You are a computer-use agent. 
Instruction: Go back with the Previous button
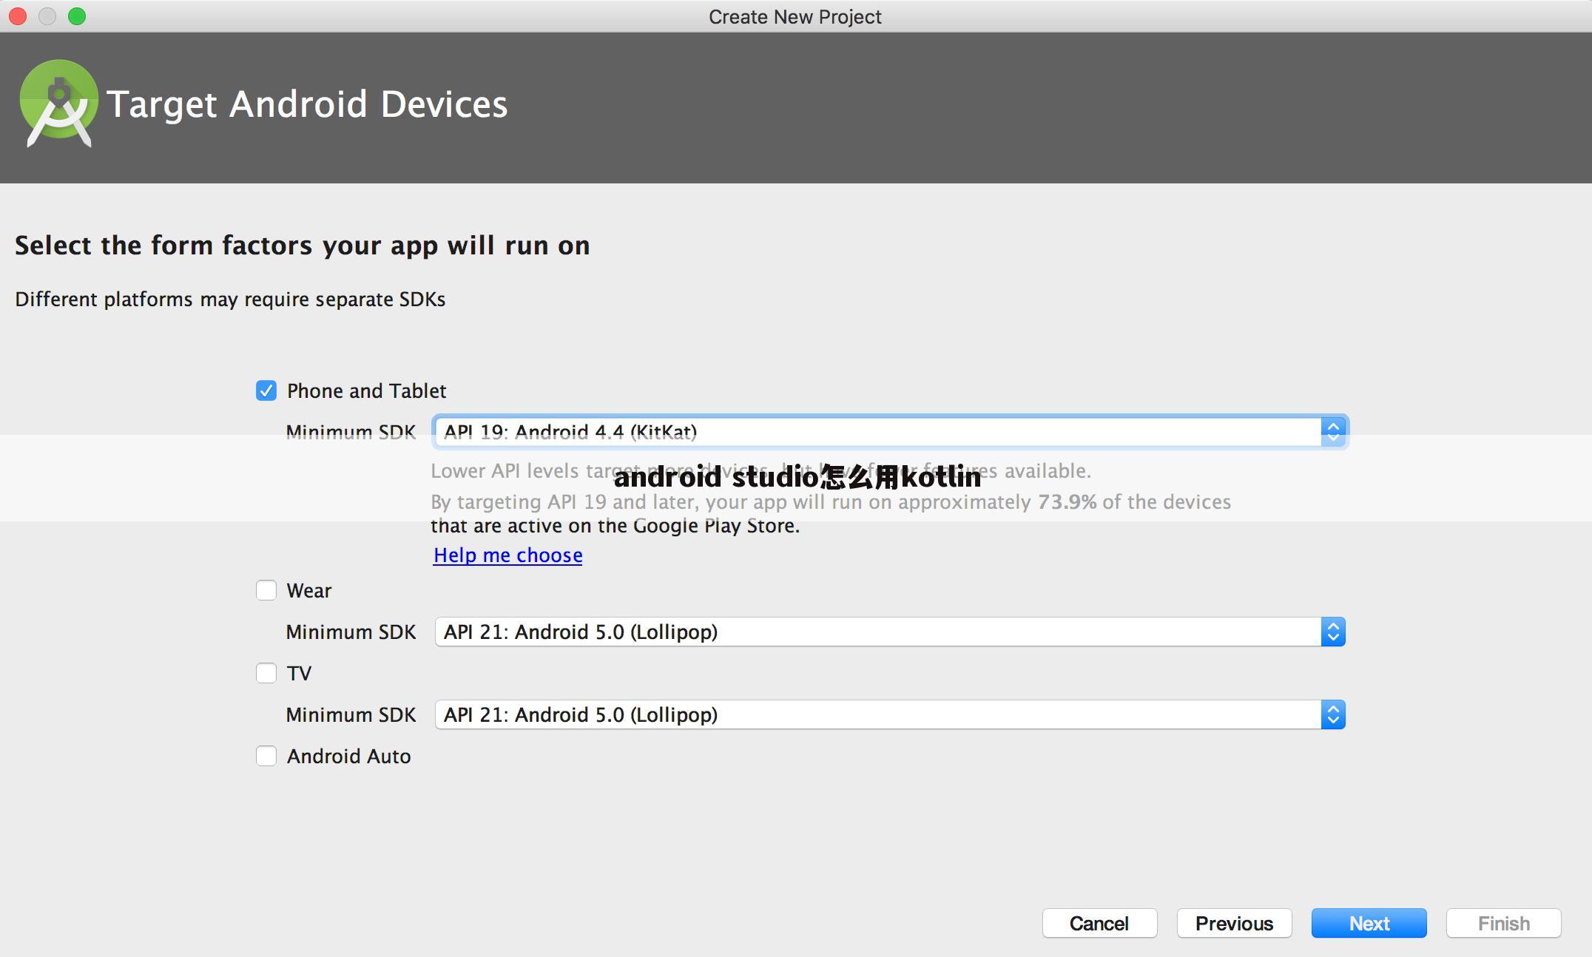click(1234, 923)
